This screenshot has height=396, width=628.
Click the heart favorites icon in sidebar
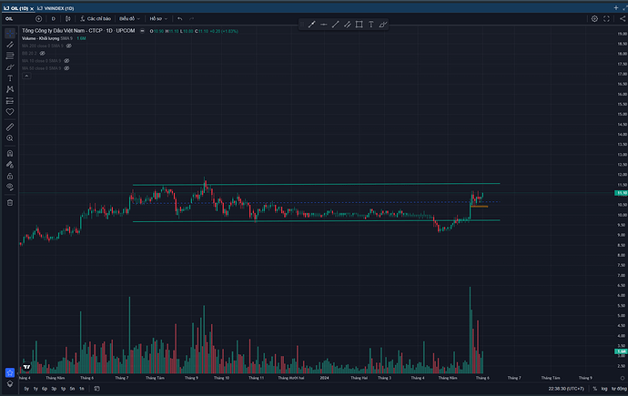[x=10, y=111]
